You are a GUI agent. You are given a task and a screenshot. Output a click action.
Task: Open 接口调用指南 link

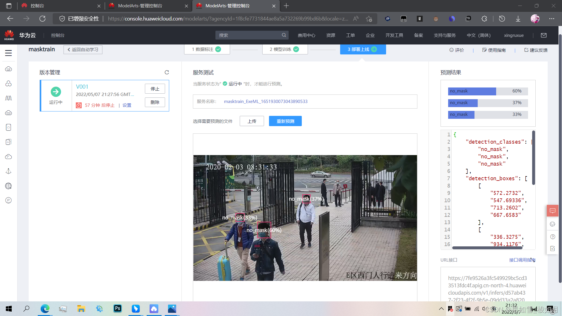point(522,260)
